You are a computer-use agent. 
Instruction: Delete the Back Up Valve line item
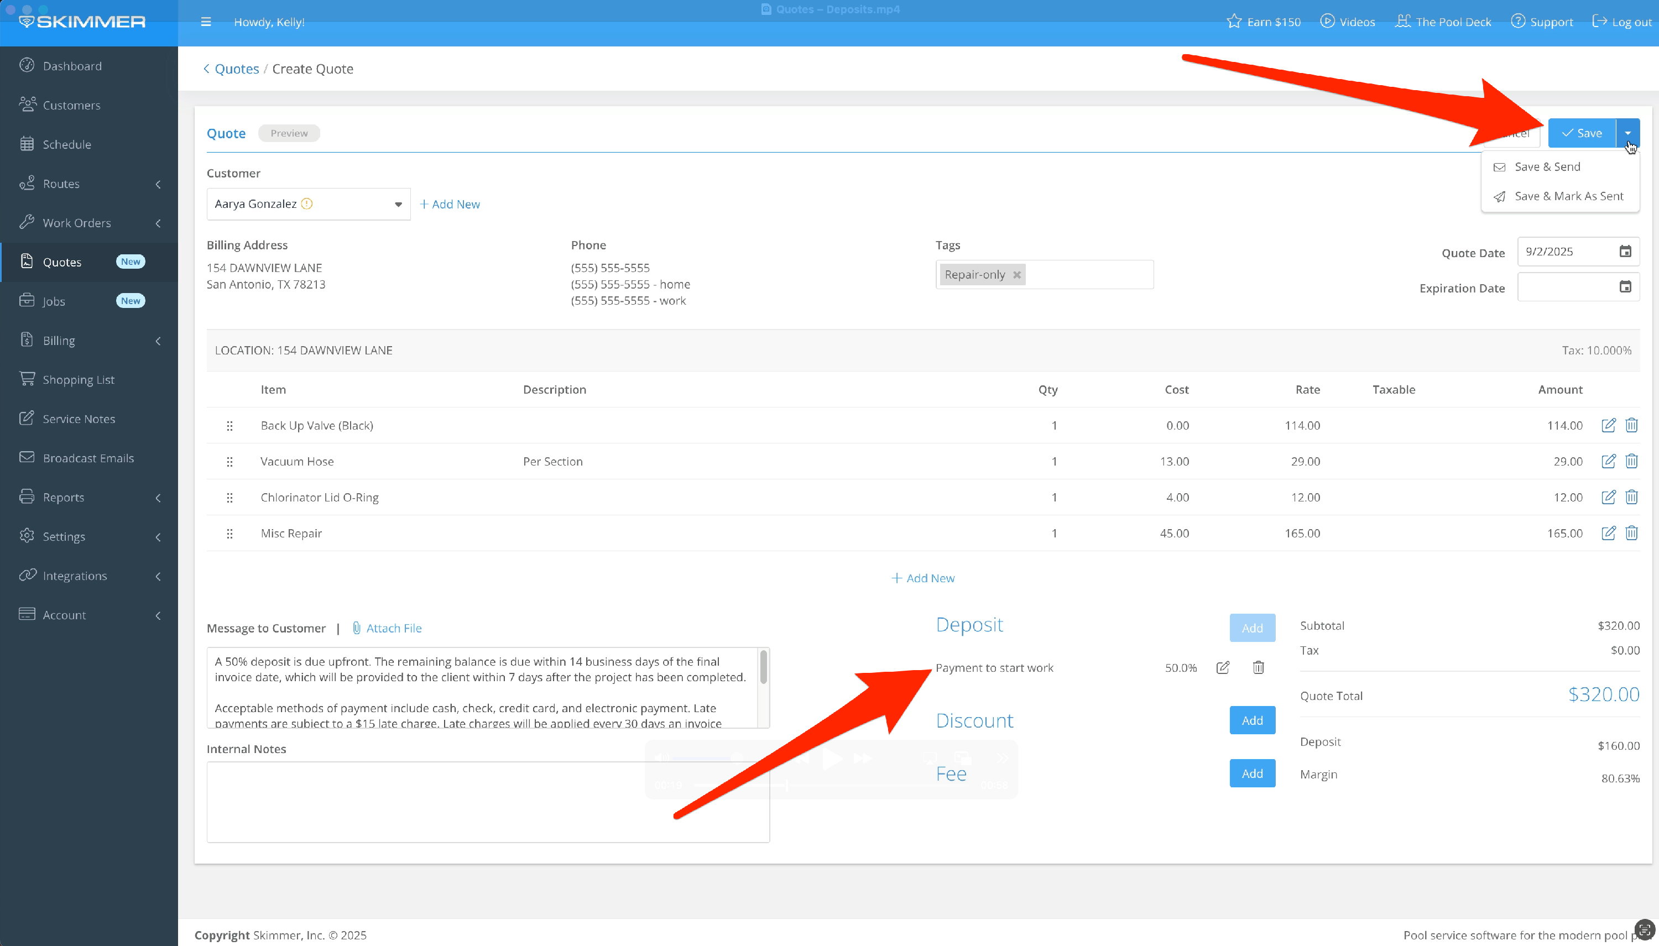click(1631, 425)
